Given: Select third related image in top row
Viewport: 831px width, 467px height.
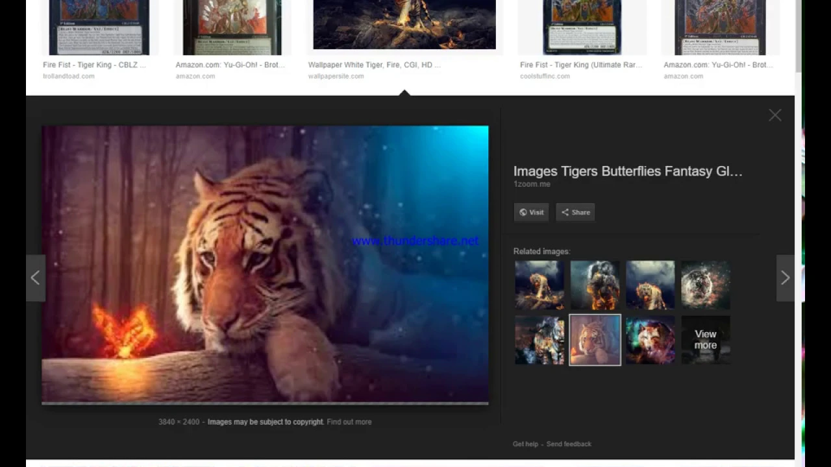Looking at the screenshot, I should tap(651, 285).
